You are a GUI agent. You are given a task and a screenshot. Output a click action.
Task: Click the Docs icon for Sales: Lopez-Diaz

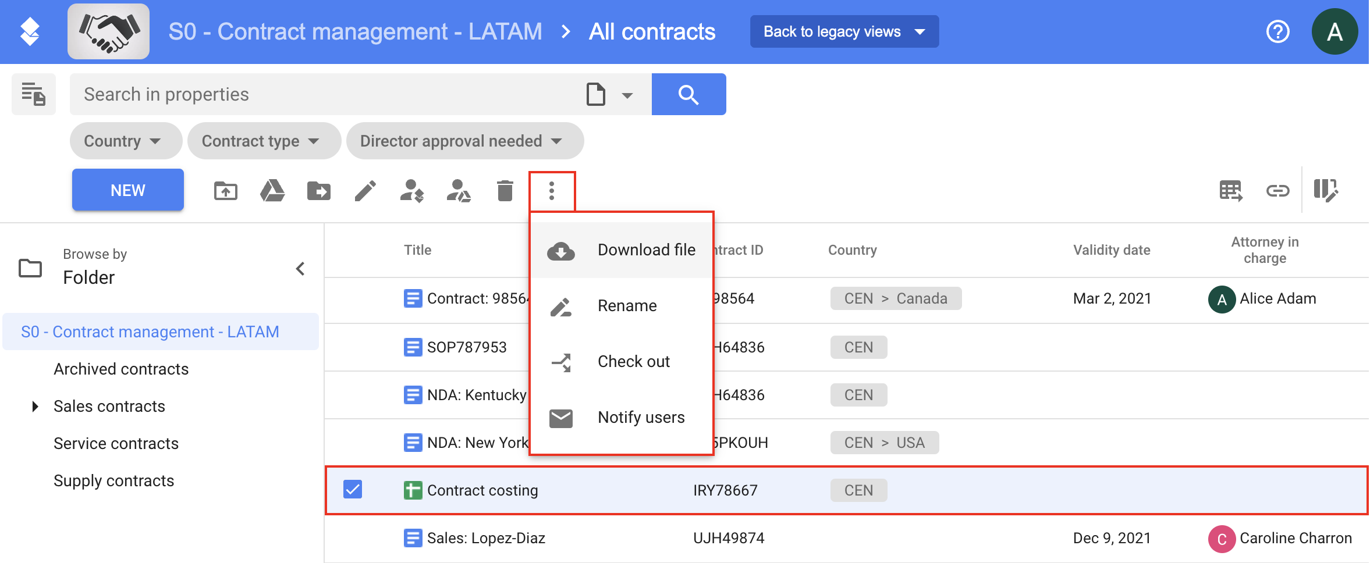click(x=413, y=538)
